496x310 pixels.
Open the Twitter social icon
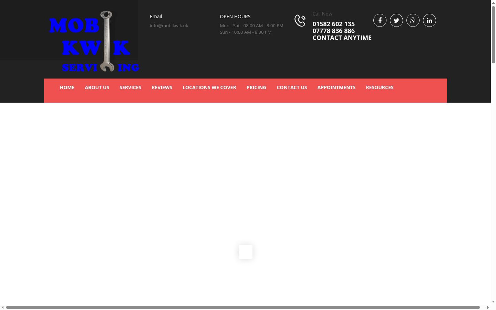point(396,20)
